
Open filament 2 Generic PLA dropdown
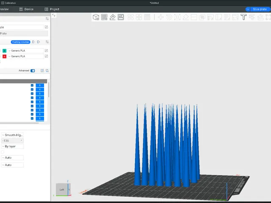point(26,51)
